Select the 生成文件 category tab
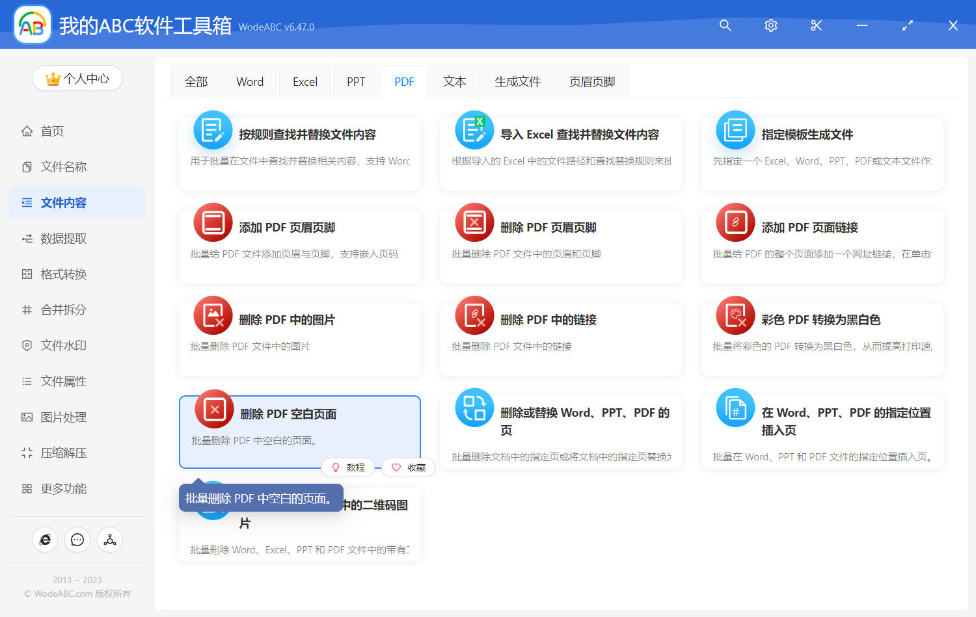Viewport: 976px width, 617px height. (517, 81)
